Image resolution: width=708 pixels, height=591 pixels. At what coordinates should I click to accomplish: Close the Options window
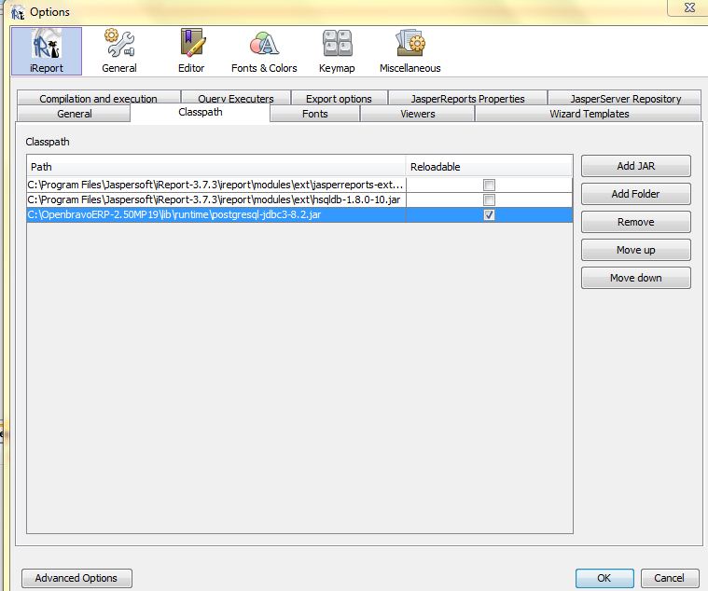click(x=689, y=7)
